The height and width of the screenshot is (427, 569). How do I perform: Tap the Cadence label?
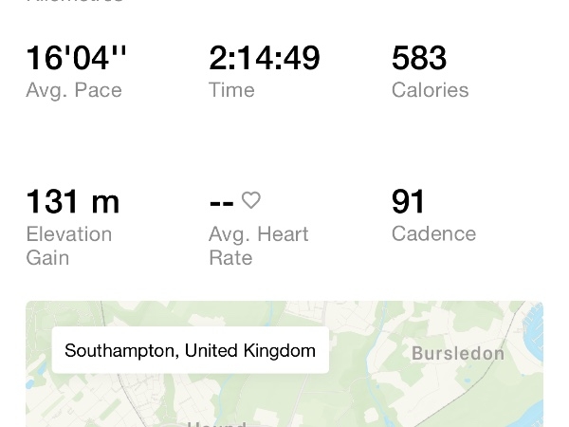(x=433, y=233)
